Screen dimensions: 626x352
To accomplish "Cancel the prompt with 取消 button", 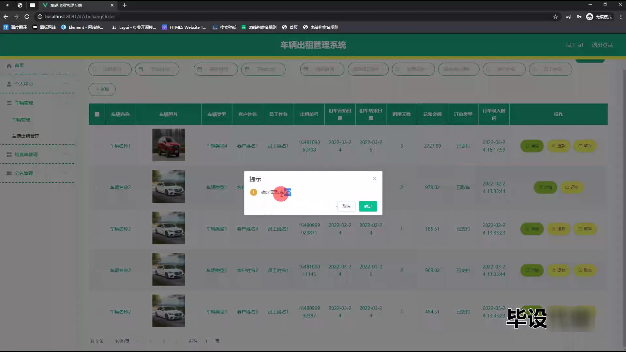I will [x=346, y=206].
